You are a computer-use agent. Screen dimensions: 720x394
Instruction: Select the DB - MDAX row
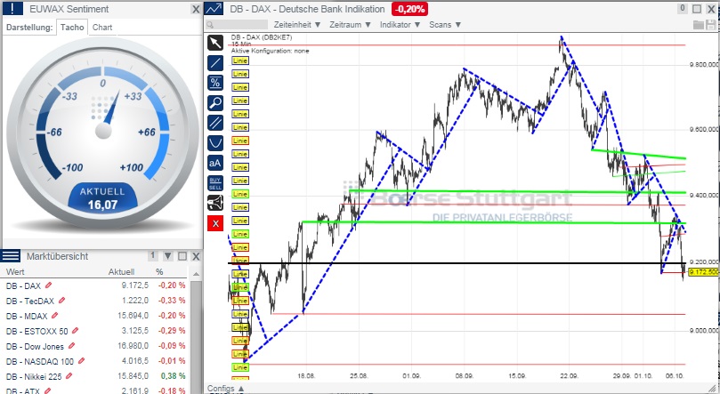coord(95,316)
